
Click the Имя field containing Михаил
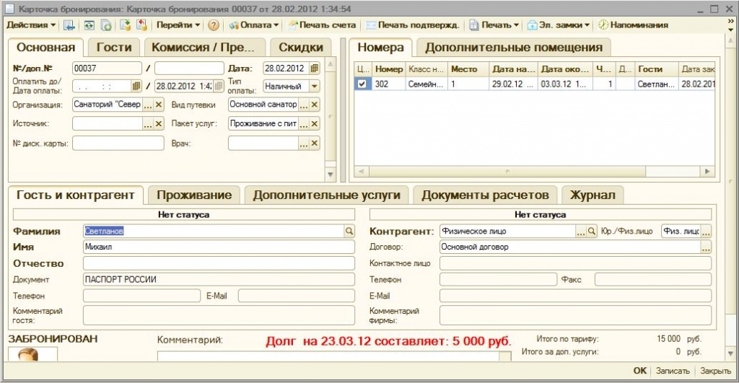pyautogui.click(x=219, y=247)
